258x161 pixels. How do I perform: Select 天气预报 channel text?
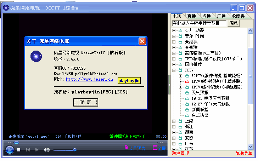pos(200,93)
